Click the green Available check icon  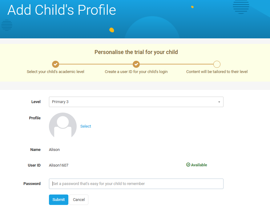pos(188,165)
